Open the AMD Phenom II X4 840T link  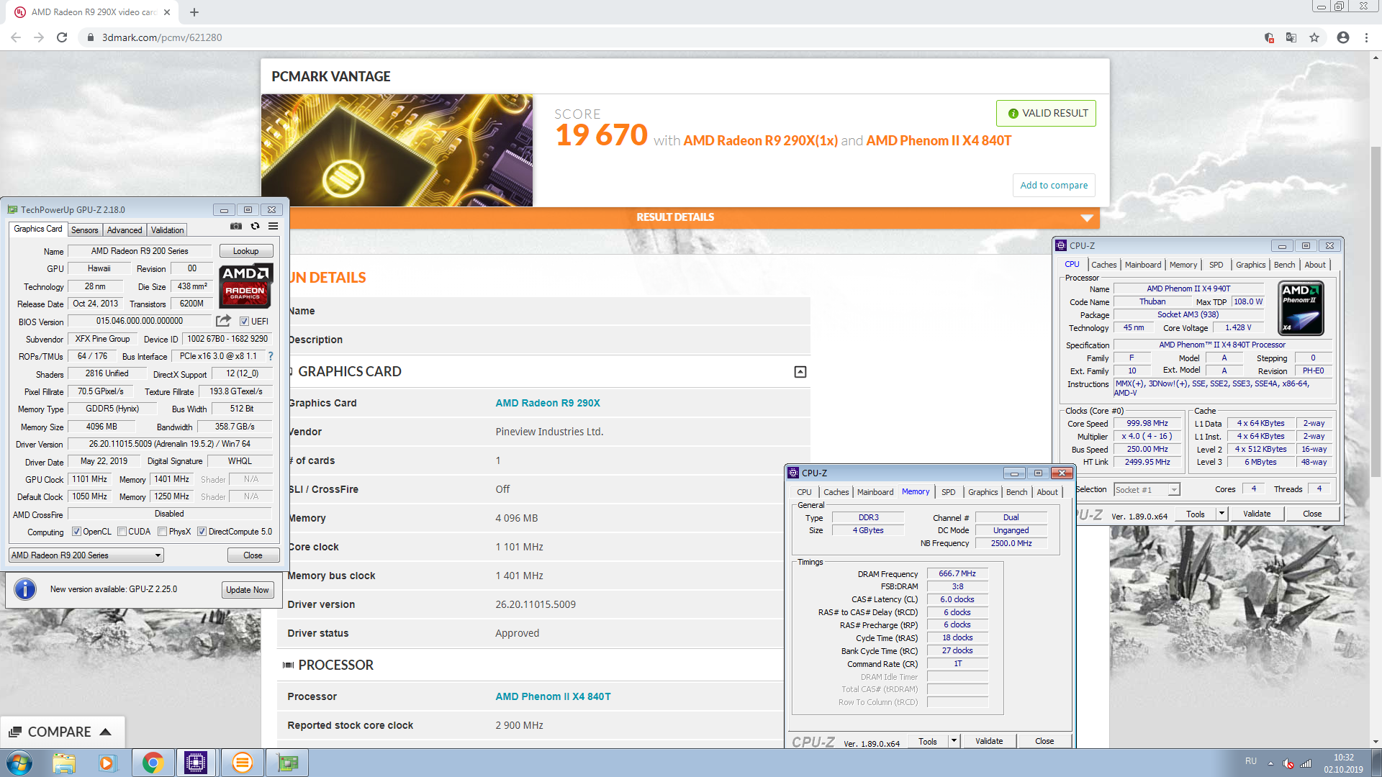pos(553,696)
